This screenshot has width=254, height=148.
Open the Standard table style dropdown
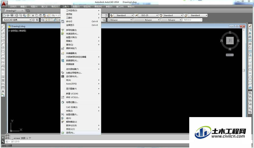coord(173,15)
